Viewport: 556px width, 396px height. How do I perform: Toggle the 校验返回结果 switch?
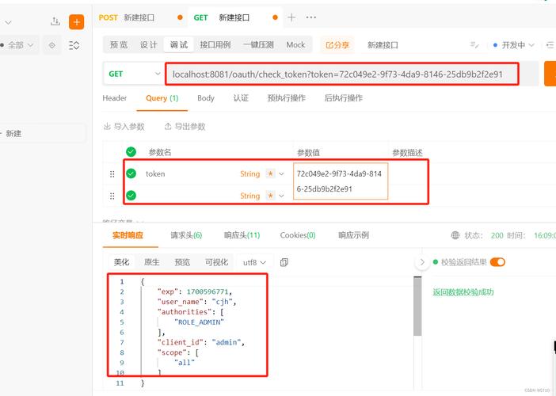pos(497,262)
